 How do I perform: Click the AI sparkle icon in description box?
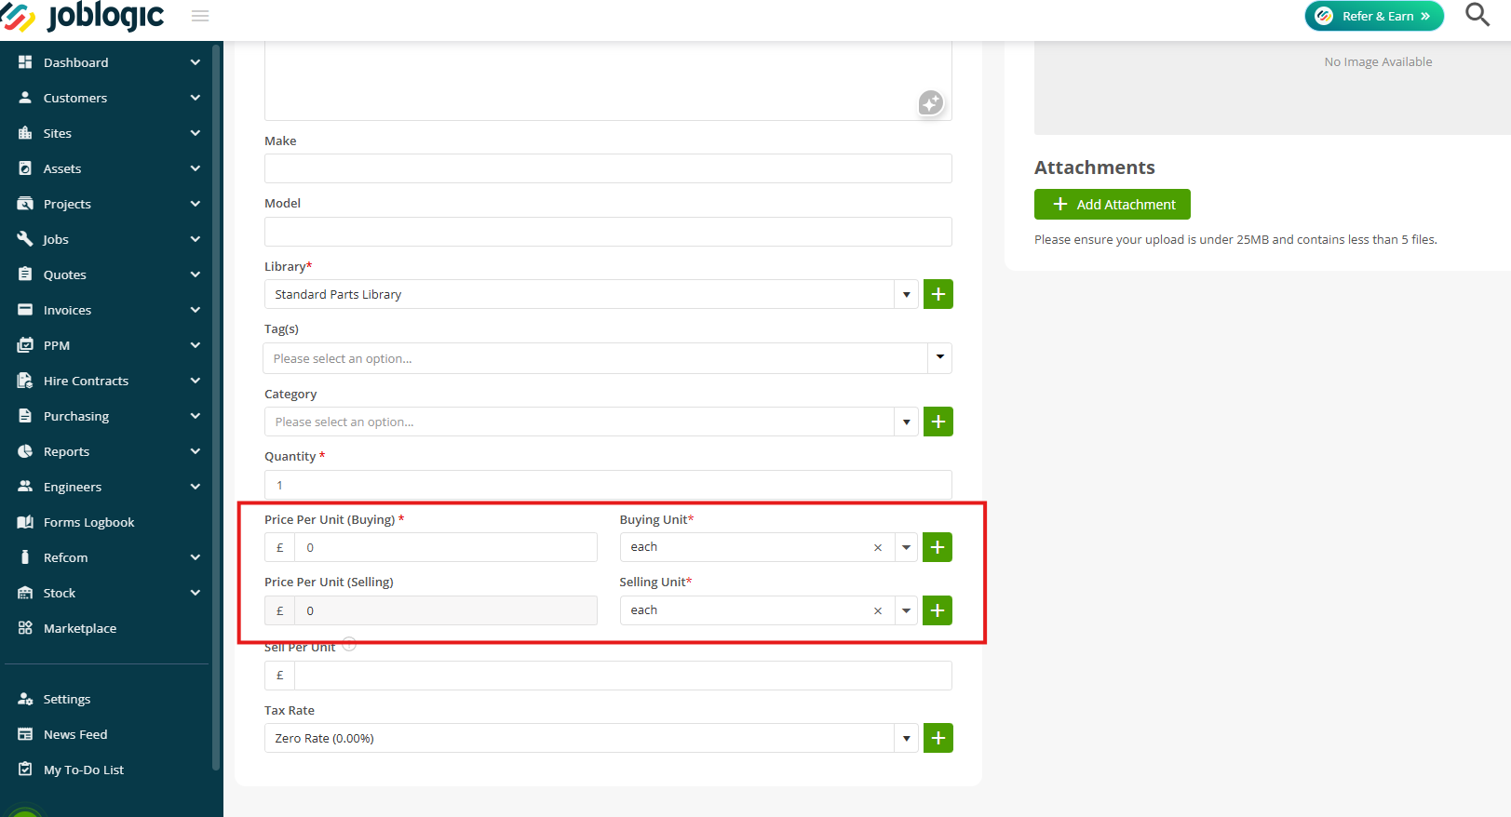coord(931,102)
